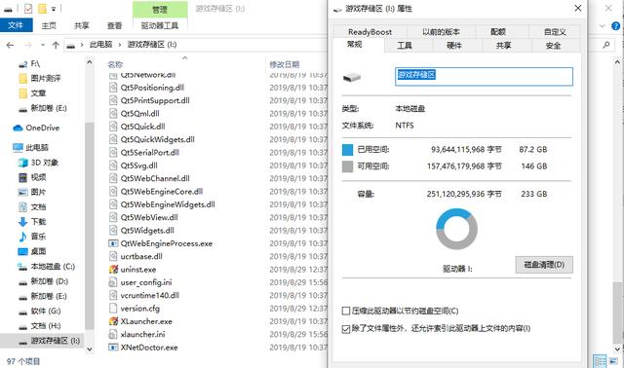The width and height of the screenshot is (624, 368).
Task: Select 文档 (H:) drive in sidebar
Action: coord(40,326)
